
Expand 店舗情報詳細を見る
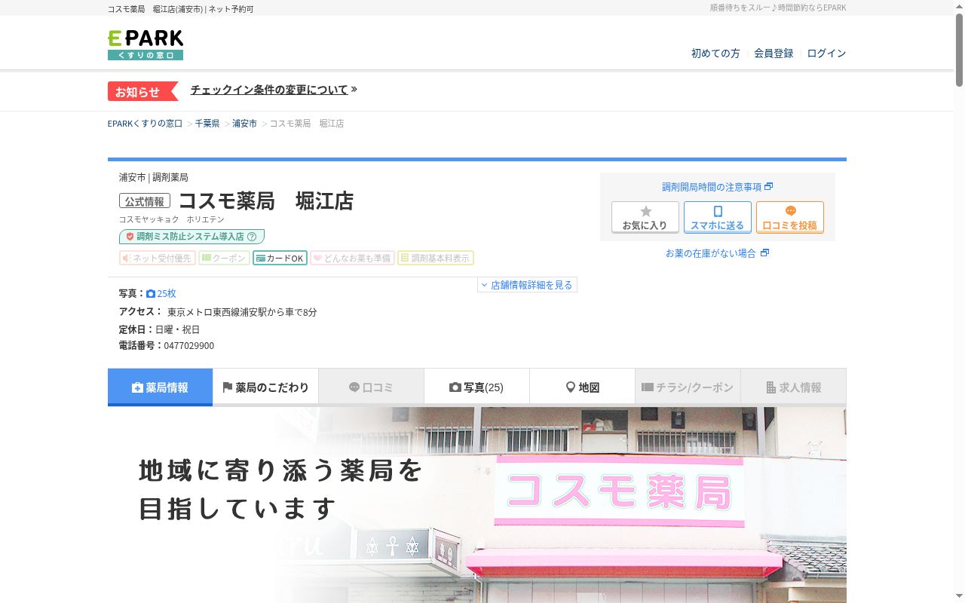(x=527, y=285)
